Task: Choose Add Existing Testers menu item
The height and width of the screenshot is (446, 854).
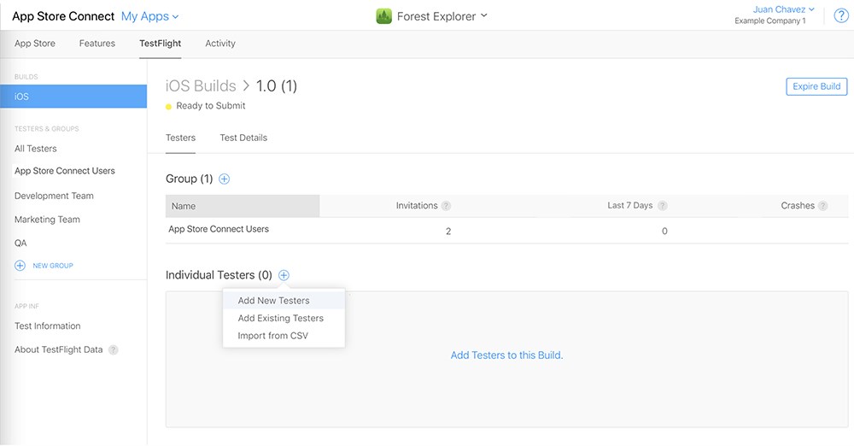Action: (284, 318)
